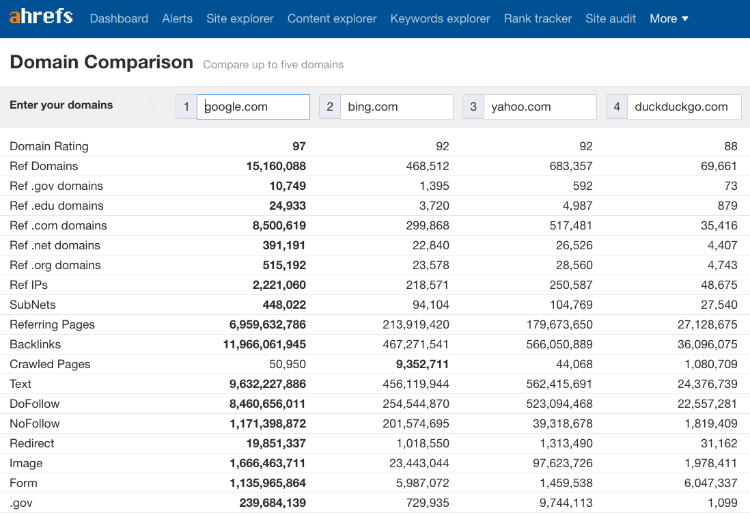Select the Ref Domains row label

click(x=44, y=166)
